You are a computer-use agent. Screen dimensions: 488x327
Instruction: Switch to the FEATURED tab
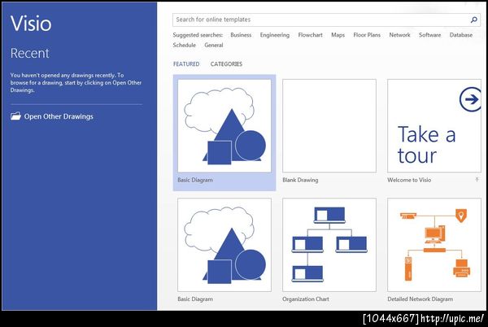(186, 64)
